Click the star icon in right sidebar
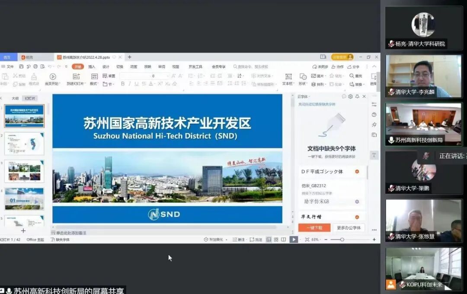 point(374,125)
